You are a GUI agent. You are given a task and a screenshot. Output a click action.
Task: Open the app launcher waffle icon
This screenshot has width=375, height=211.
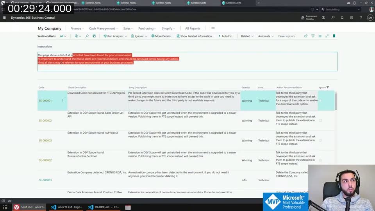5,18
